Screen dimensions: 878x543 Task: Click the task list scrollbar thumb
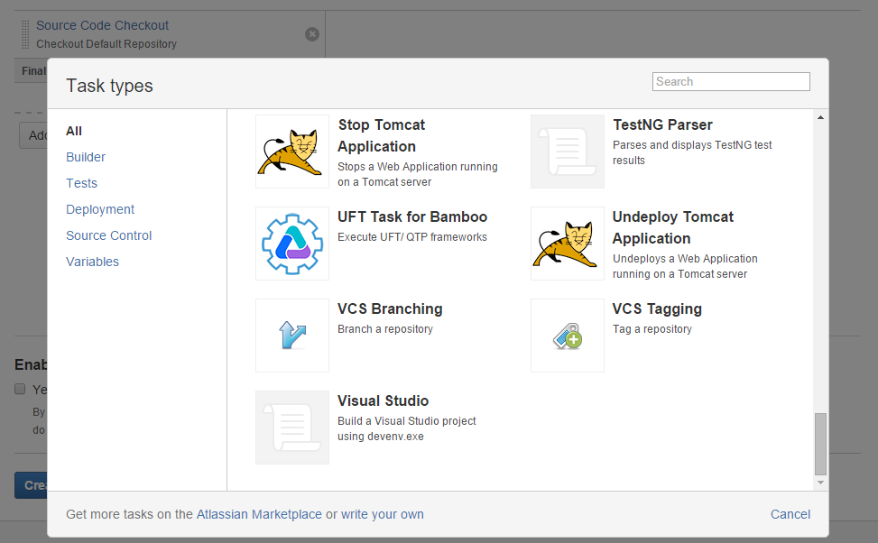click(x=820, y=444)
